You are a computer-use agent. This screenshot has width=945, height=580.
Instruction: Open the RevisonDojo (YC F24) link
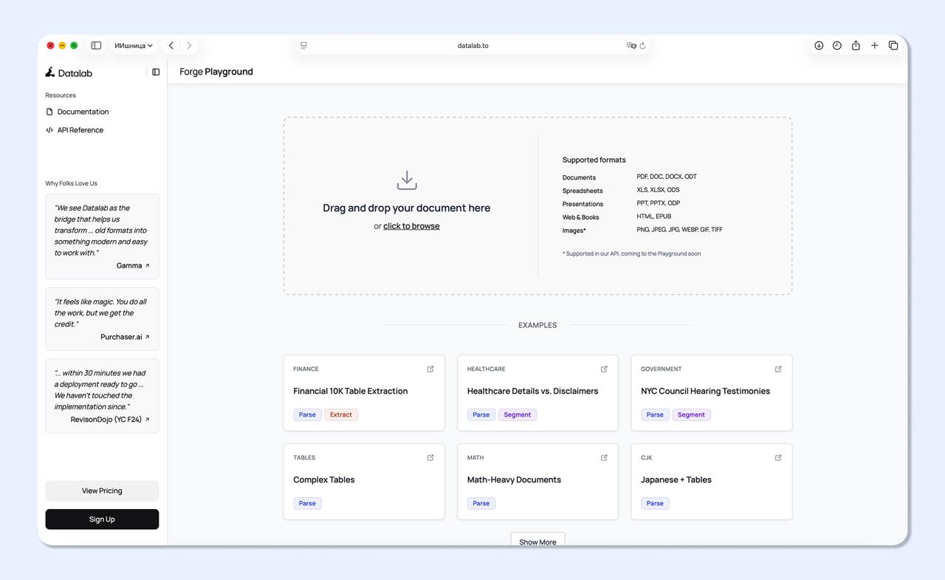click(x=110, y=420)
